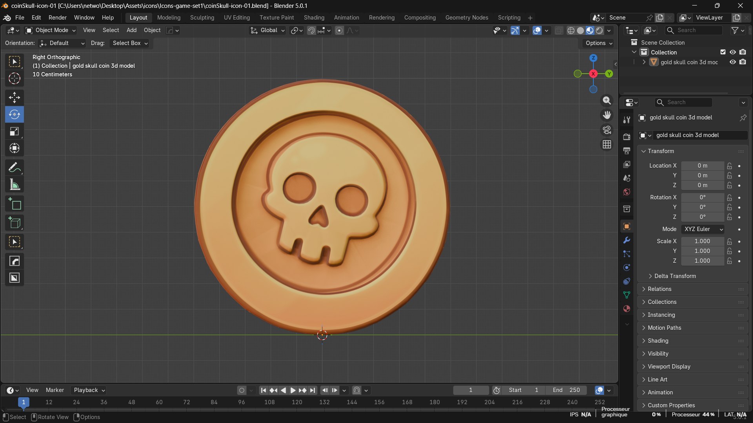Open the timeline Marker menu

[x=55, y=390]
